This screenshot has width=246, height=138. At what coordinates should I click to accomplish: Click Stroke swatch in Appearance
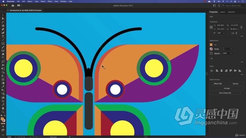click(x=211, y=49)
